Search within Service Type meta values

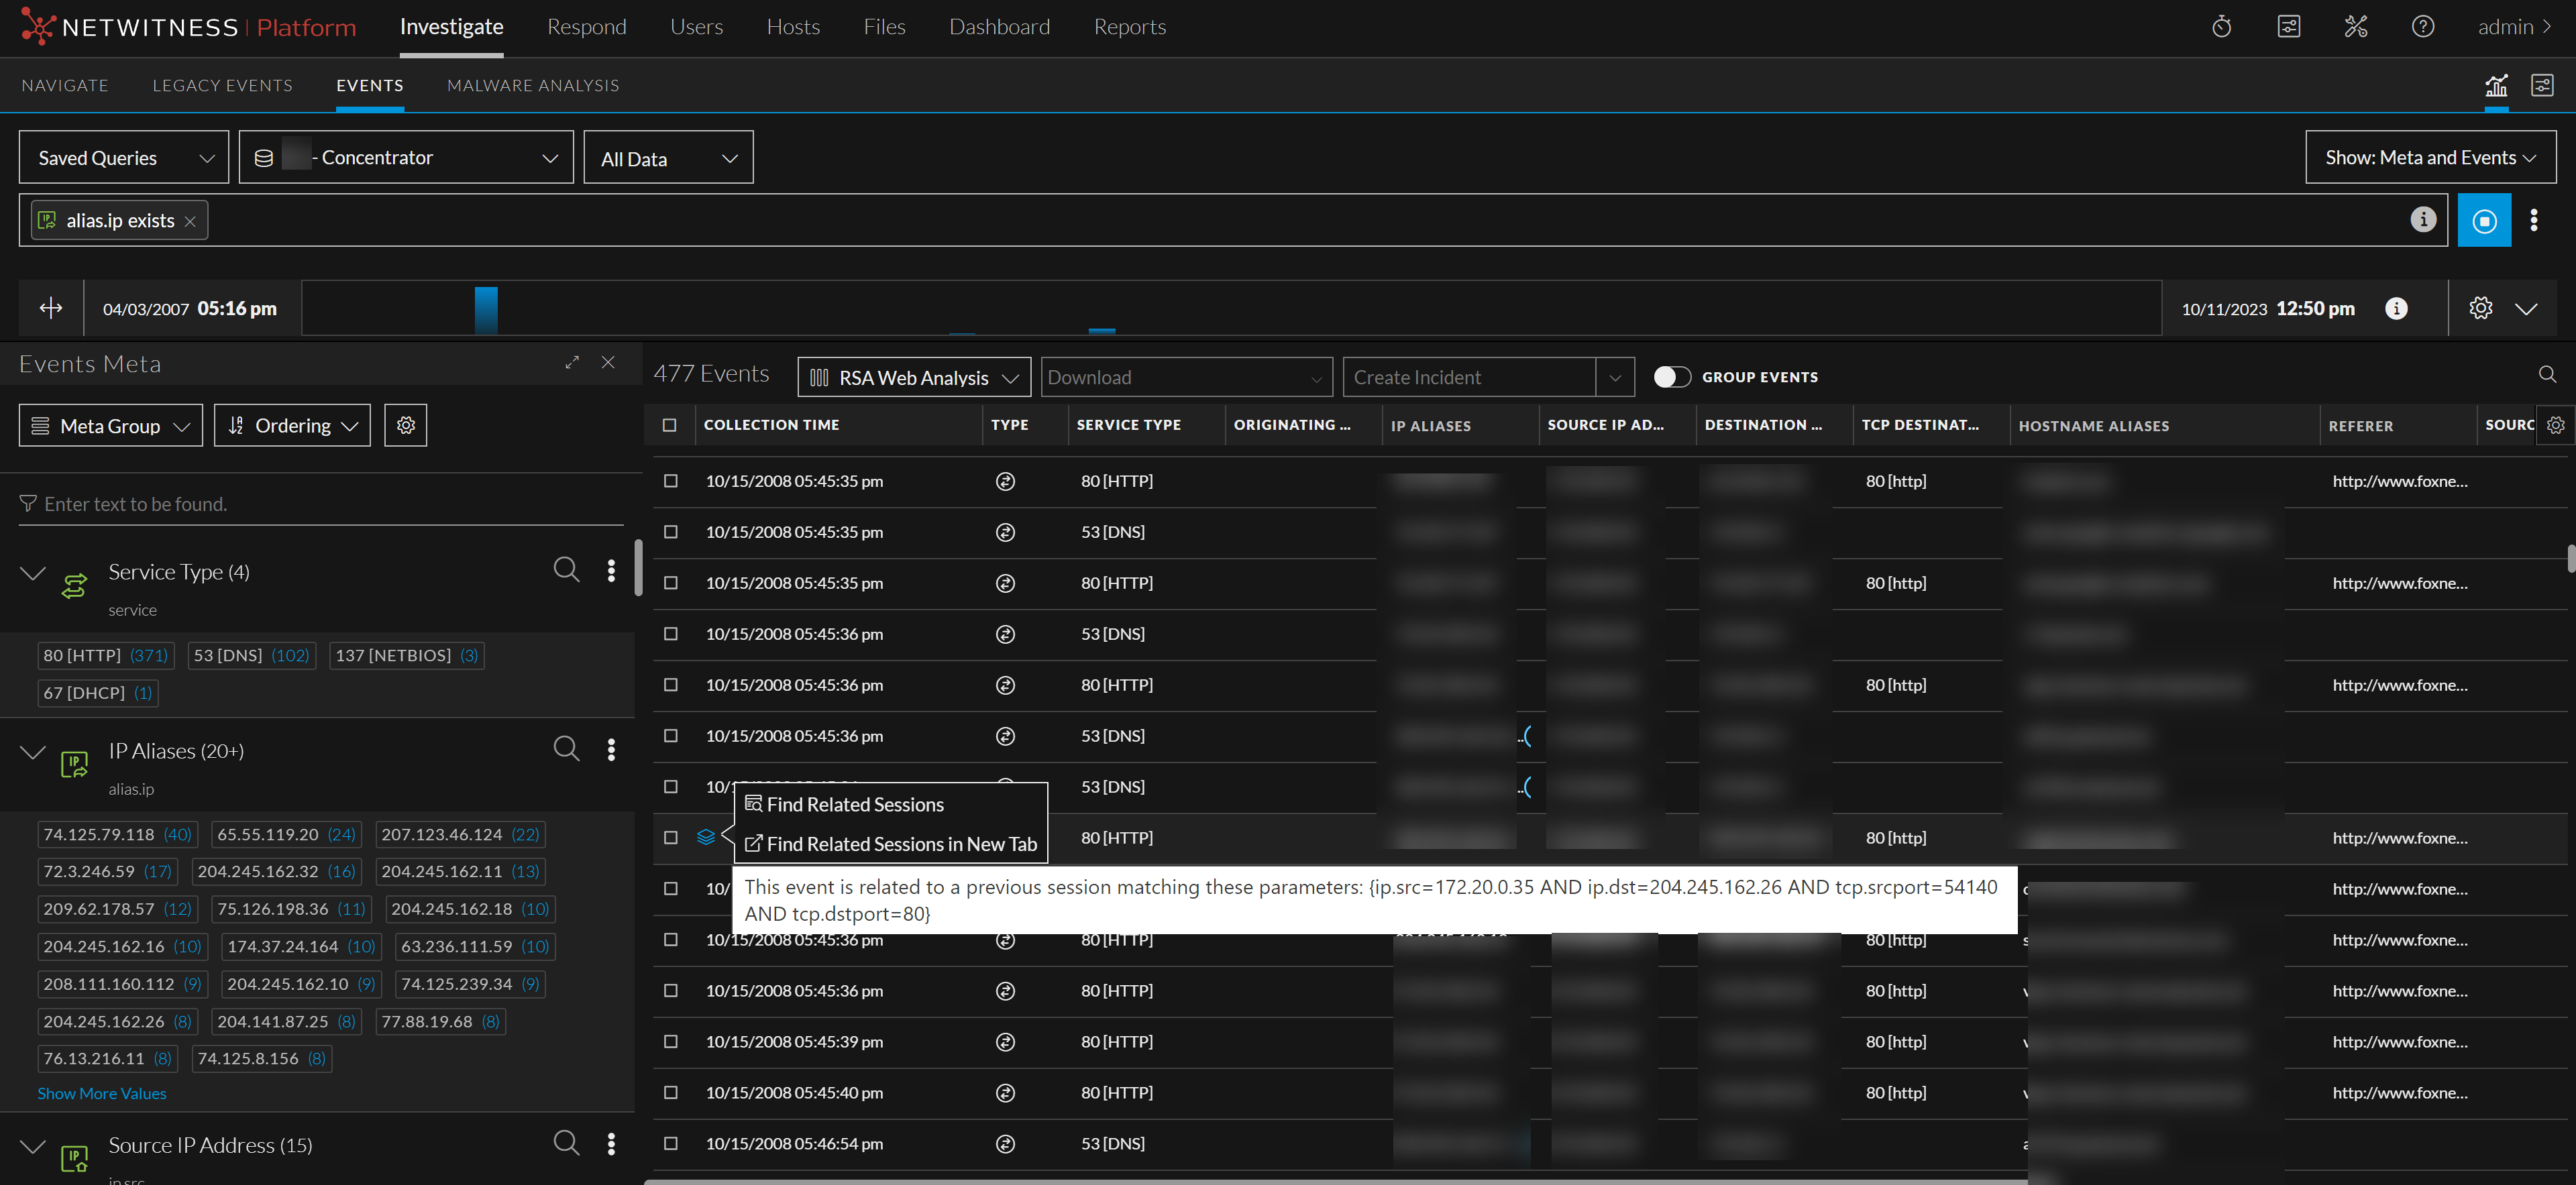click(566, 570)
